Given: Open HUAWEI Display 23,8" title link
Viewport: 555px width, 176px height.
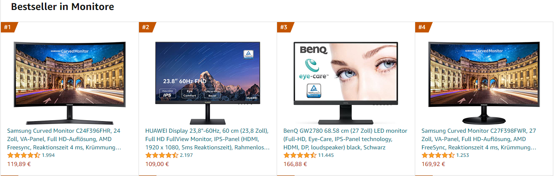Looking at the screenshot, I should coord(207,139).
